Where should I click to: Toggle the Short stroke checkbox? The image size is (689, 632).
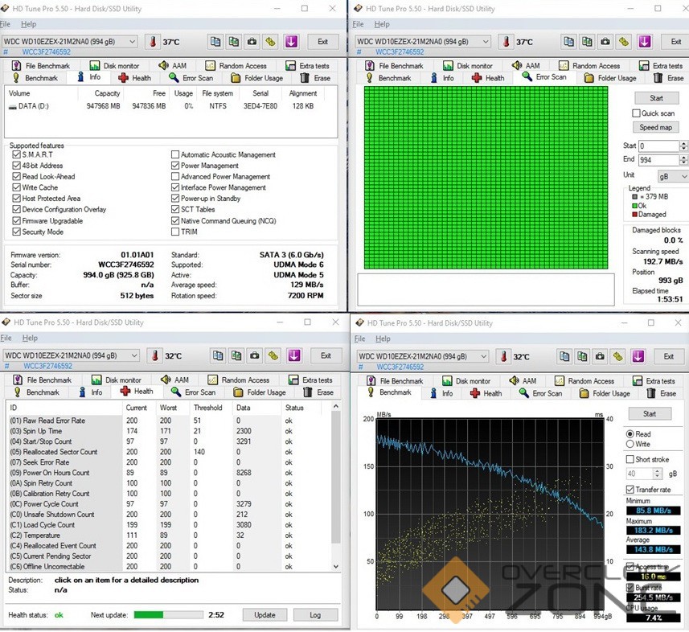[x=630, y=459]
